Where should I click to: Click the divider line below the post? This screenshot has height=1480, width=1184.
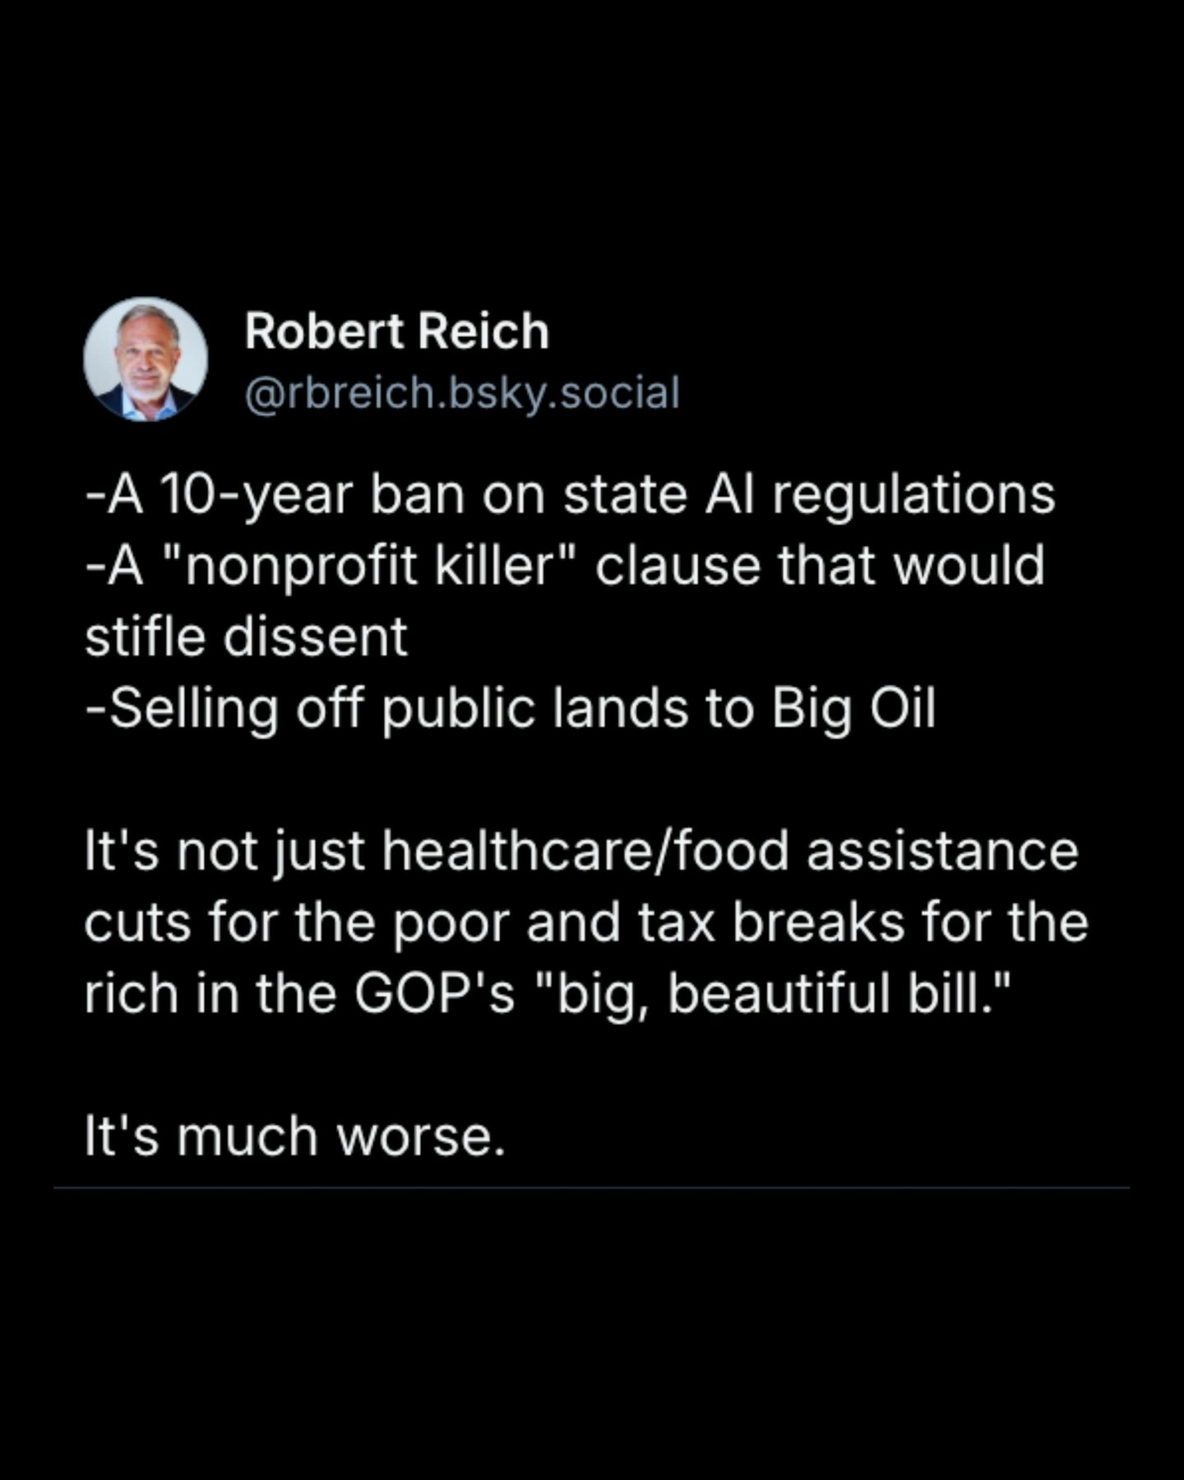(591, 1187)
